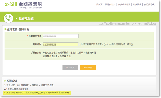
Task: Click the text 使用晶片金融卡，手續費 0 元
Action: tap(57, 56)
